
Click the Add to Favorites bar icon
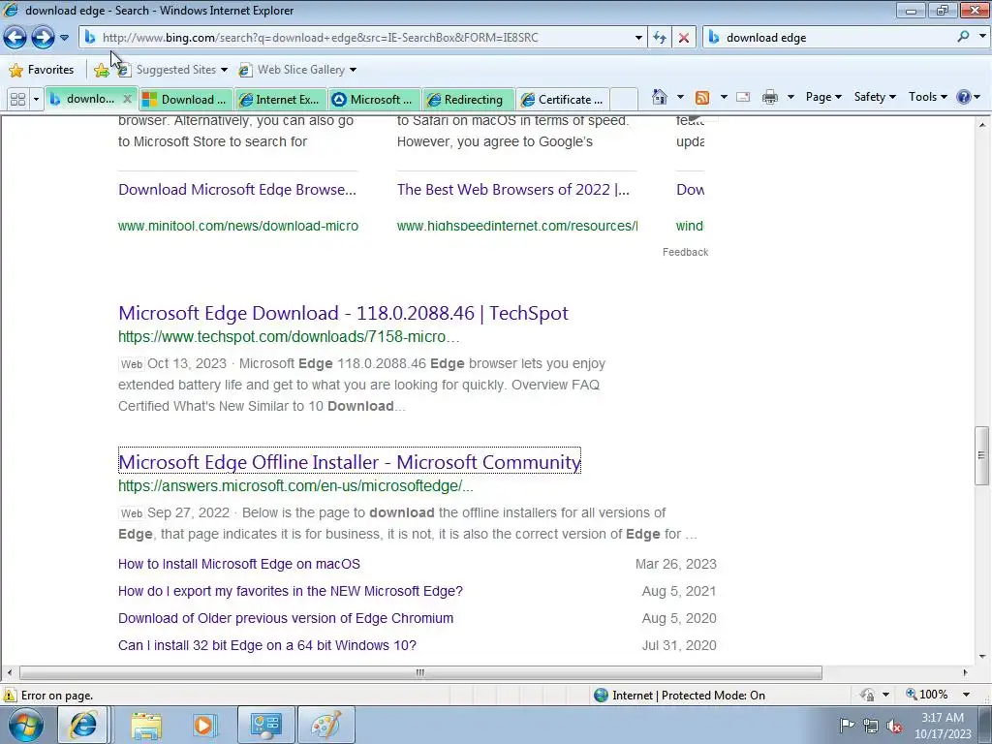click(x=101, y=70)
